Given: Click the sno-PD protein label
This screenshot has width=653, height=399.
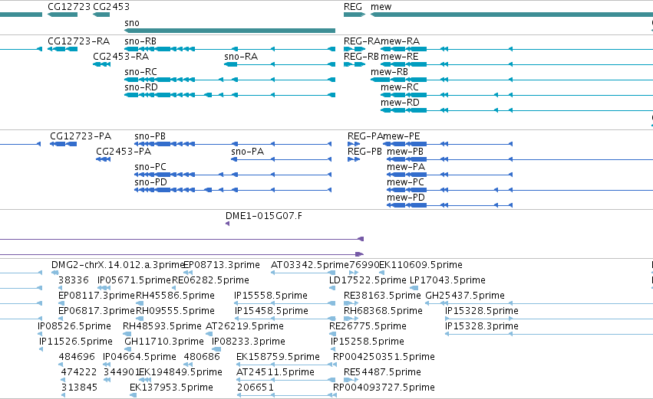Looking at the screenshot, I should 150,182.
